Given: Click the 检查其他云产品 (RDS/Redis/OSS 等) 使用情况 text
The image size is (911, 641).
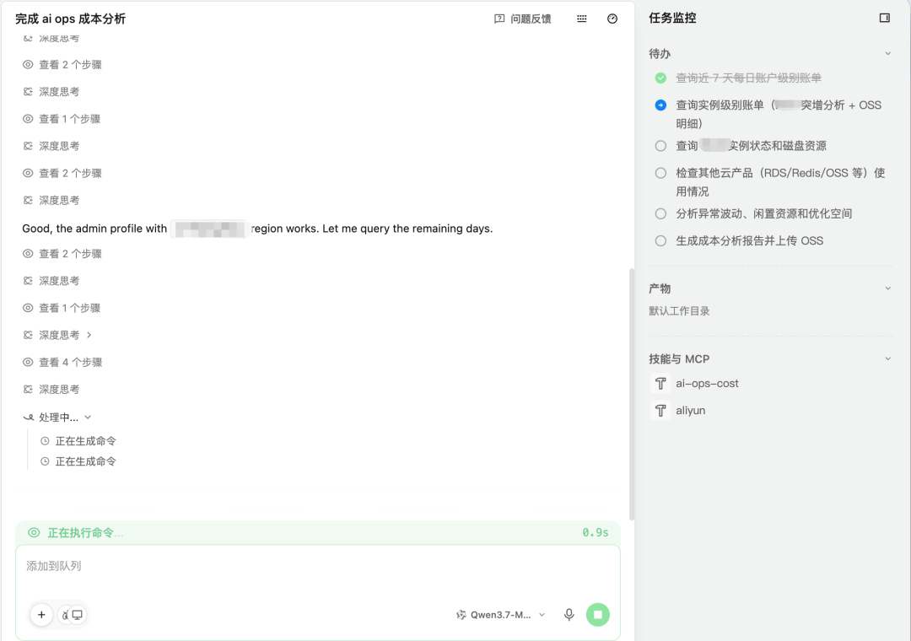Looking at the screenshot, I should pyautogui.click(x=780, y=182).
